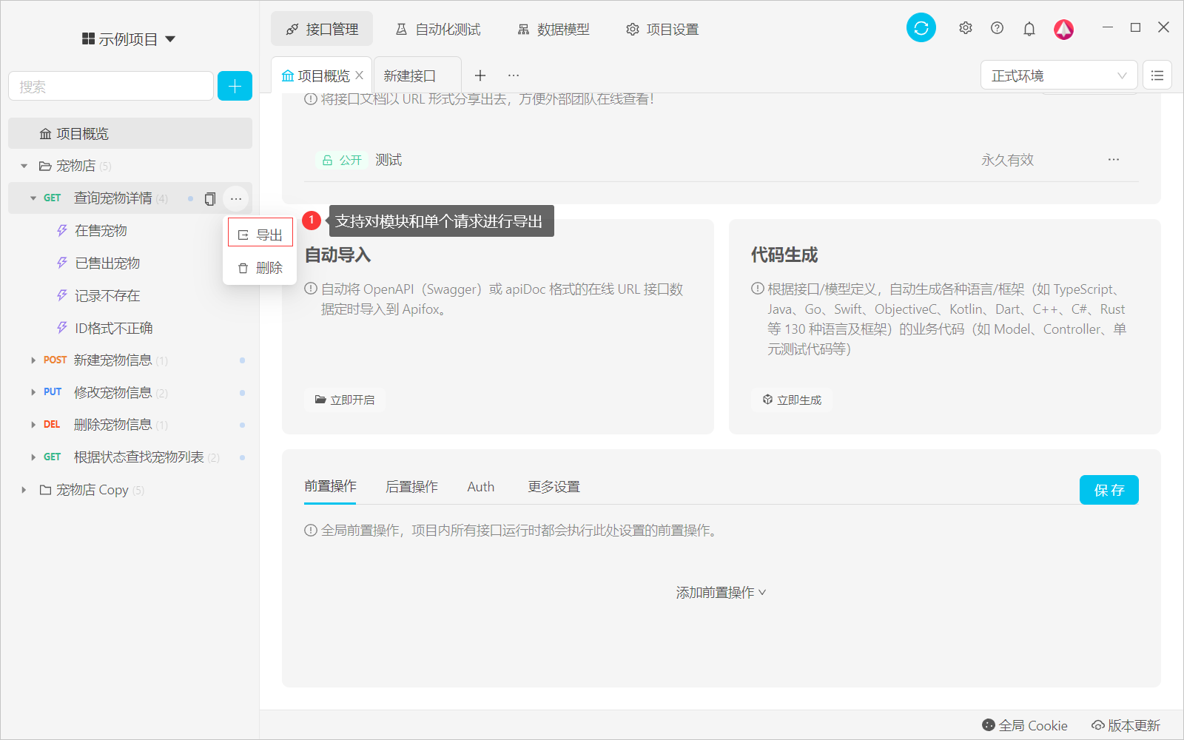Select 新建宠物信息 POST interface

coord(112,360)
